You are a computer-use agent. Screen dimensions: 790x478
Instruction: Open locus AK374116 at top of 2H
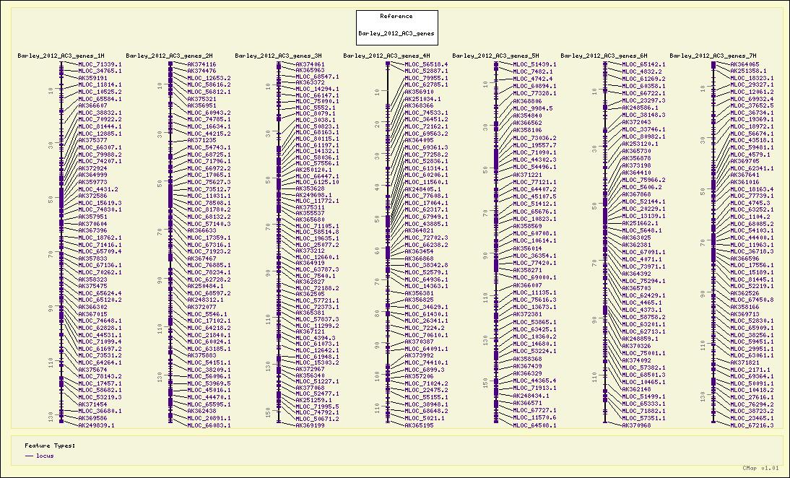tap(201, 64)
